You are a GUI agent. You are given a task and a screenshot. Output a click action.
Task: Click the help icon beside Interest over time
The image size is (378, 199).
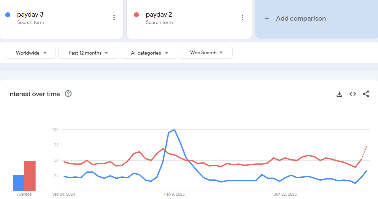point(68,94)
